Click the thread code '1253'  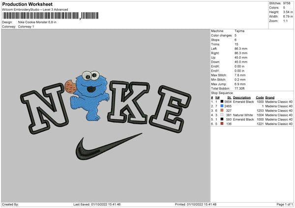tap(260, 110)
